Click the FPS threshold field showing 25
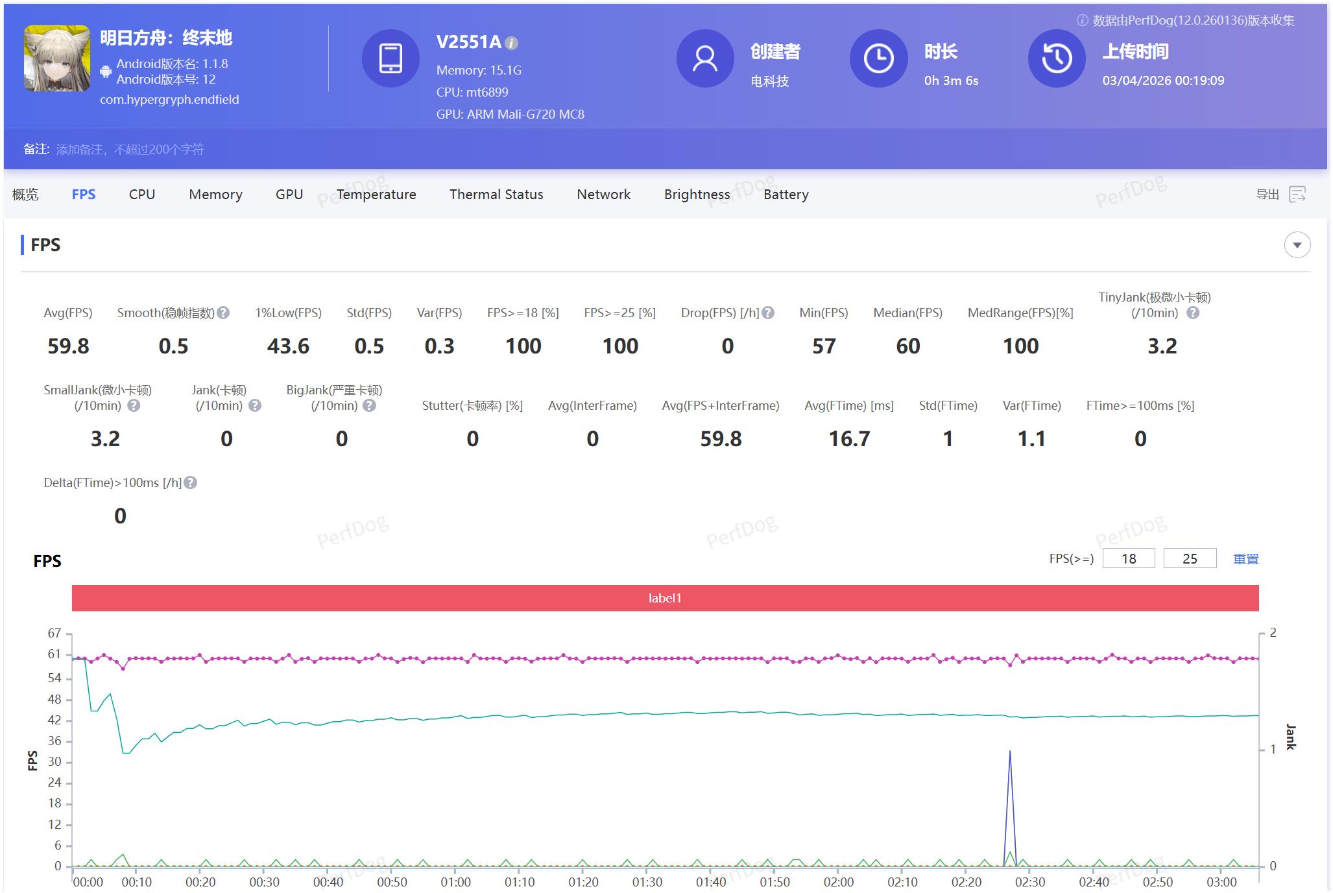 1189,559
